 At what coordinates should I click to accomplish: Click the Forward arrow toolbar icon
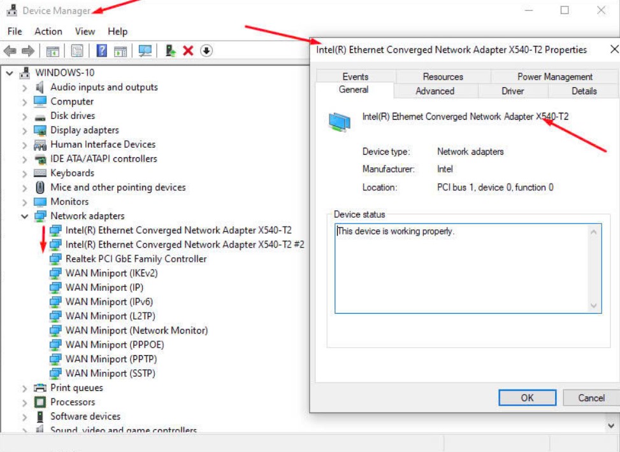(27, 51)
